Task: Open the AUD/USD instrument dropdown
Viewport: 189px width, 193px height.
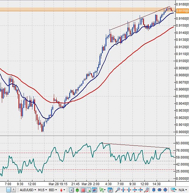Action: coord(28,190)
